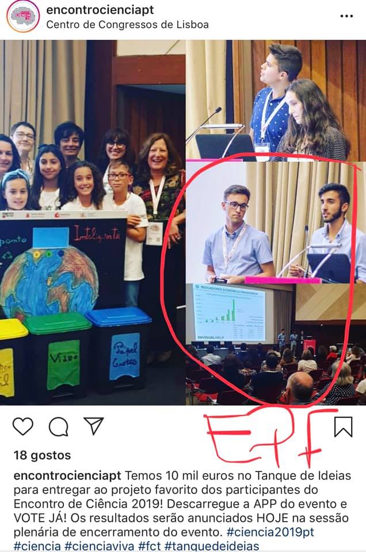The width and height of the screenshot is (366, 552).
Task: Open the #tanquedeideias hashtag
Action: (x=212, y=546)
